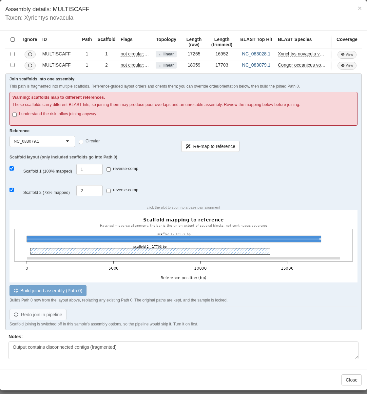Click the scaffold 1 solid blue bar in plot
Image resolution: width=367 pixels, height=394 pixels.
174,239
